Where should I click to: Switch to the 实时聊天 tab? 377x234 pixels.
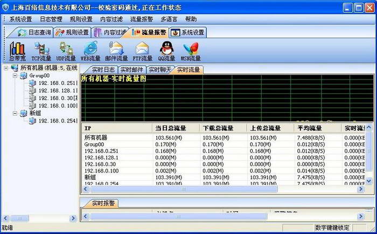pyautogui.click(x=159, y=70)
